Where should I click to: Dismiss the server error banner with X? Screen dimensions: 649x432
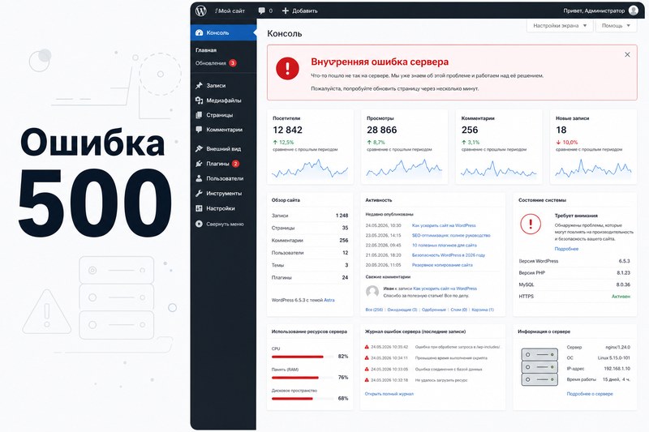coord(627,54)
